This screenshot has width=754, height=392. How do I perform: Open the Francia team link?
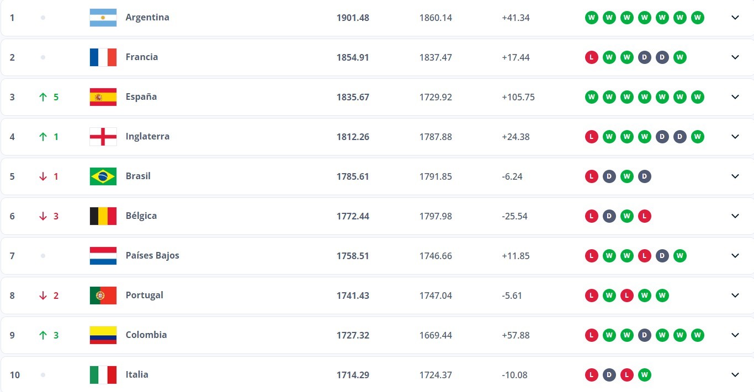tap(141, 57)
